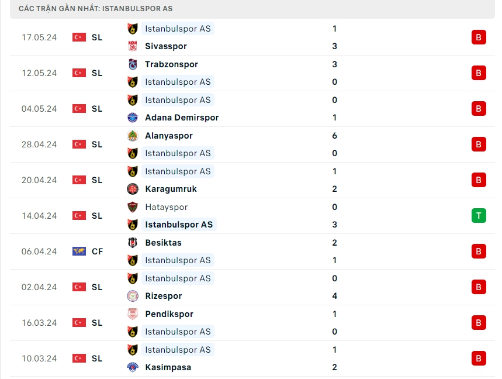The height and width of the screenshot is (379, 502).
Task: Click the Trabzonspor team logo
Action: (x=133, y=64)
